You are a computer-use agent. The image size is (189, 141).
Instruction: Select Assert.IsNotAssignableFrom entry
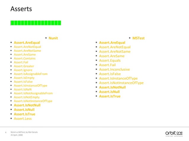pyautogui.click(x=33, y=93)
